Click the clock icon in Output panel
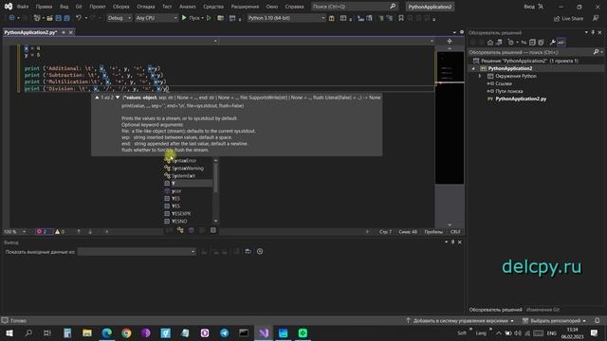The image size is (607, 341). click(x=260, y=251)
